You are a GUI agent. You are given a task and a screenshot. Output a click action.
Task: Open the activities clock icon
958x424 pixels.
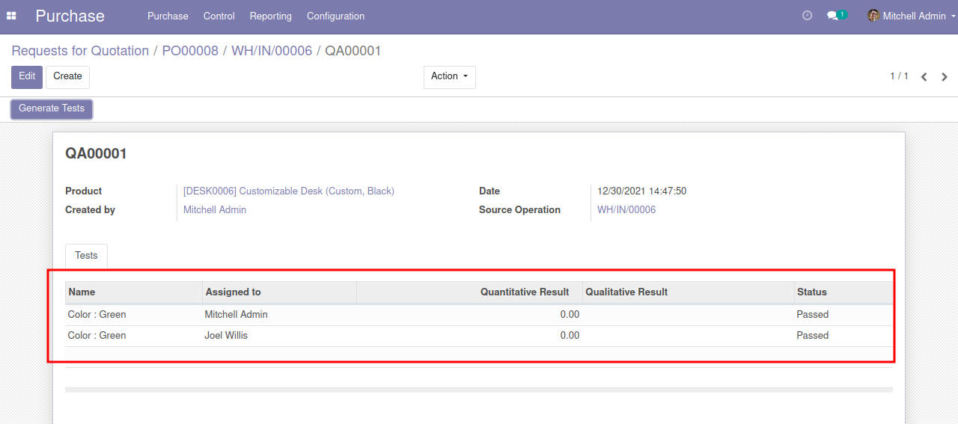pos(807,16)
